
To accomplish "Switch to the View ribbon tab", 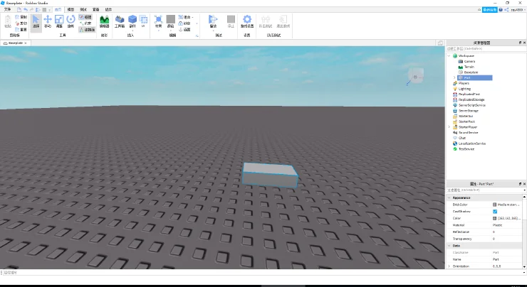I will (x=96, y=10).
